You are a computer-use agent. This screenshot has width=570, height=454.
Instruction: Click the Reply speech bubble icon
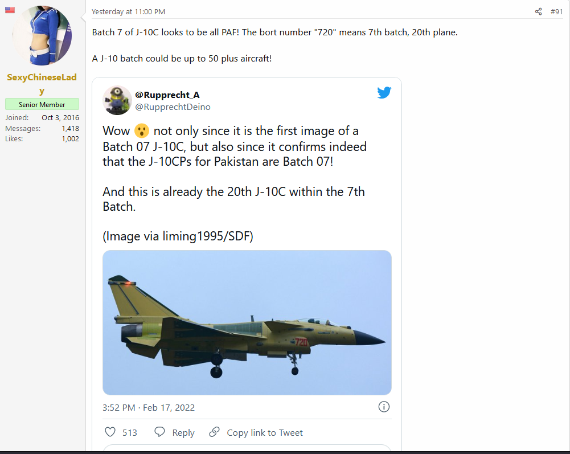(159, 432)
